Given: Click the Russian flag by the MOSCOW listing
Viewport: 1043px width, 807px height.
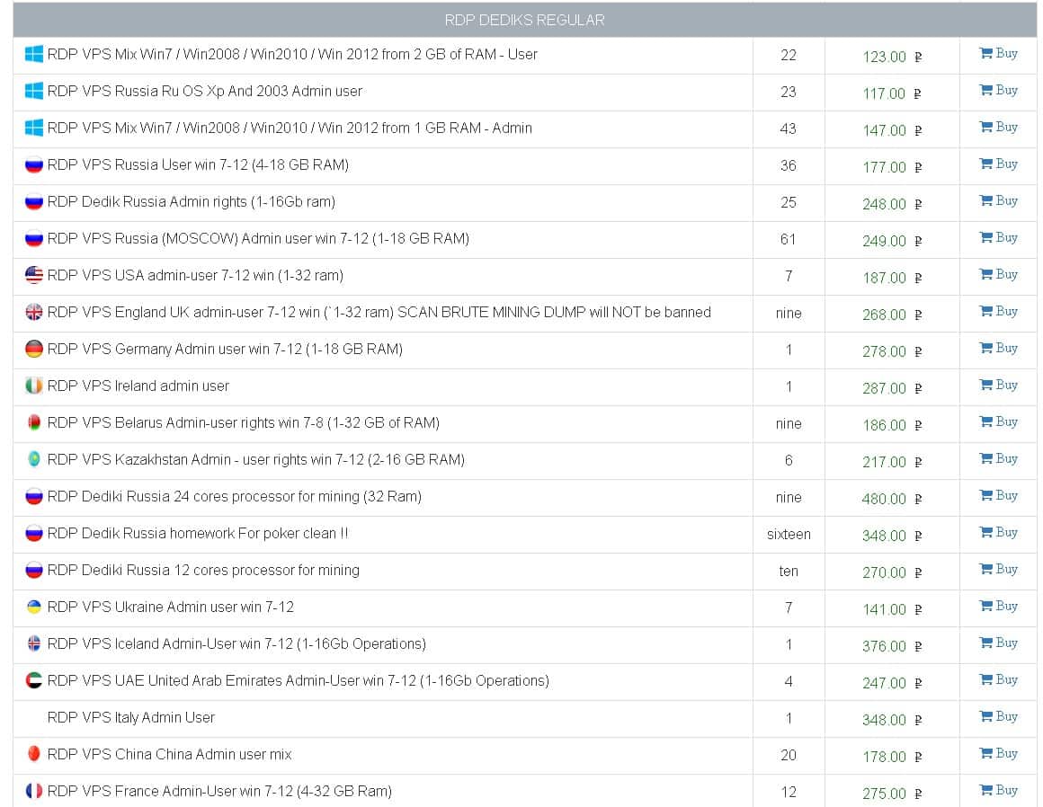Looking at the screenshot, I should [x=34, y=239].
